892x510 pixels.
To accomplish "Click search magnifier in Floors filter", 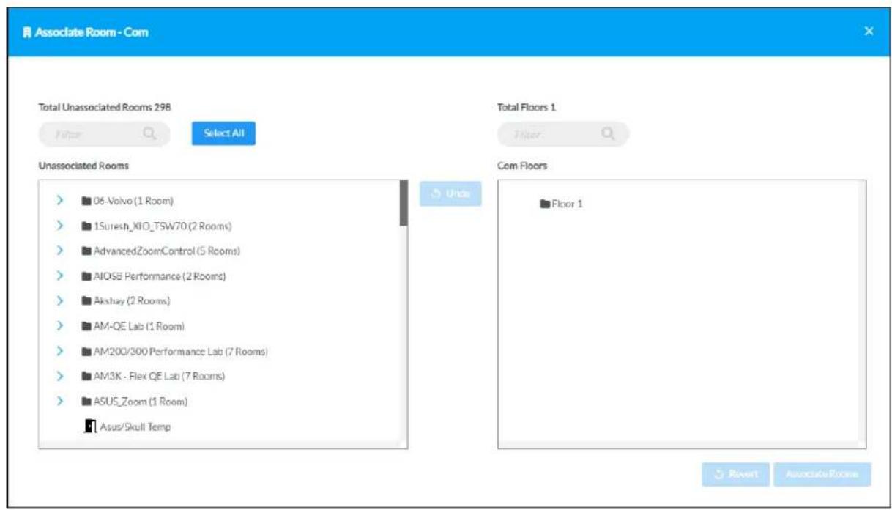I will point(608,134).
